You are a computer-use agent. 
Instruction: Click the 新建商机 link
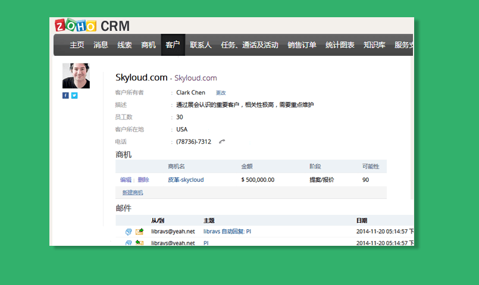point(133,193)
